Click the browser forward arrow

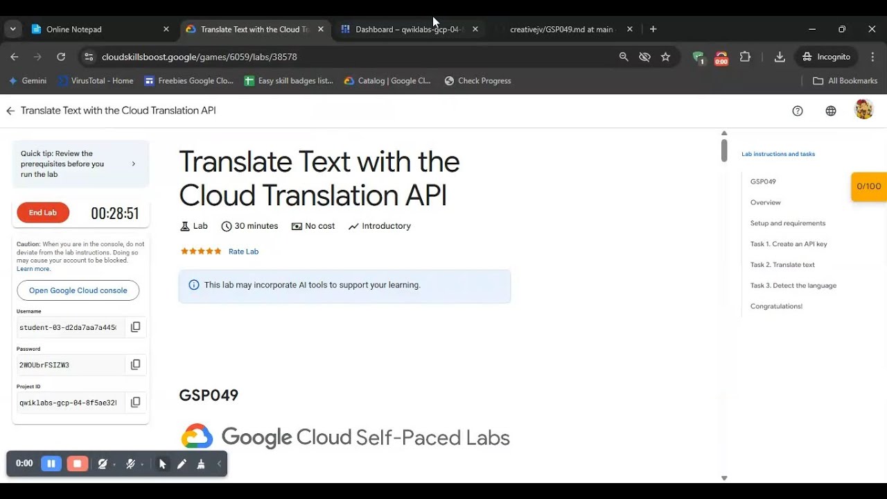point(38,57)
